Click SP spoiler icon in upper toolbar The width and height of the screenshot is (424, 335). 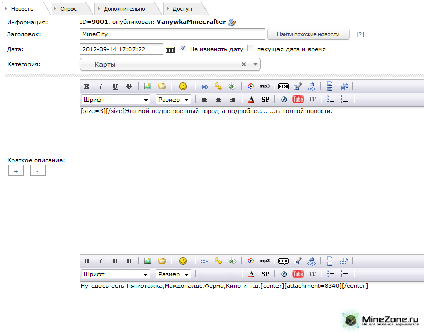265,100
